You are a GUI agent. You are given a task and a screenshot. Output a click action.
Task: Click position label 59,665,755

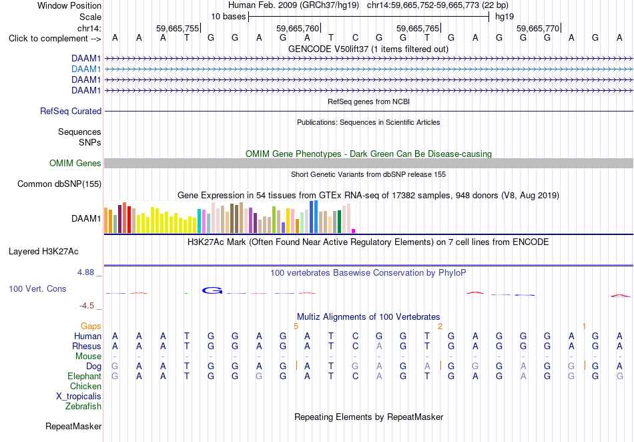point(178,28)
